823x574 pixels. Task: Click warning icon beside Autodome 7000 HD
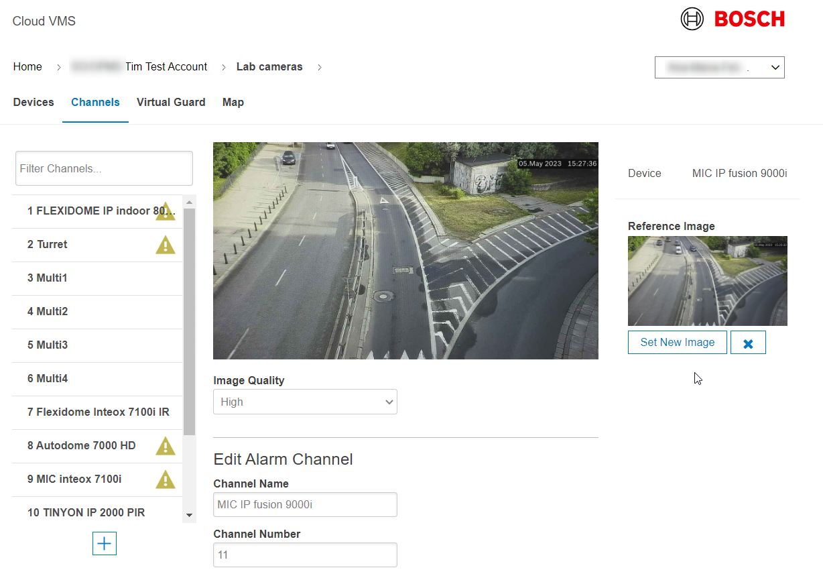[x=165, y=447]
